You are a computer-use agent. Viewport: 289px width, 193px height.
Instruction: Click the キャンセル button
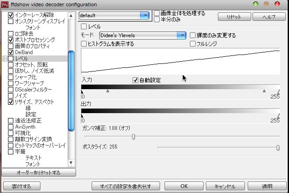tap(225, 186)
